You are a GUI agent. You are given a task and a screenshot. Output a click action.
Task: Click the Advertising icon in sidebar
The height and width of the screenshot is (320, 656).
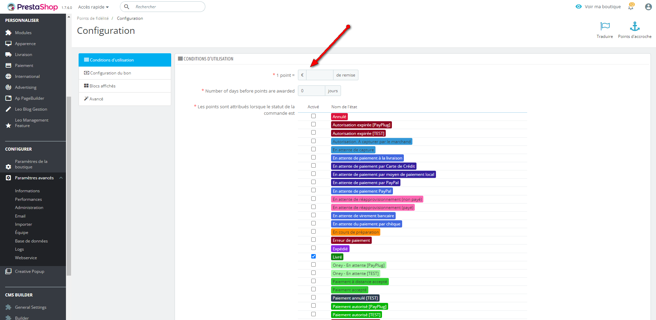point(9,87)
